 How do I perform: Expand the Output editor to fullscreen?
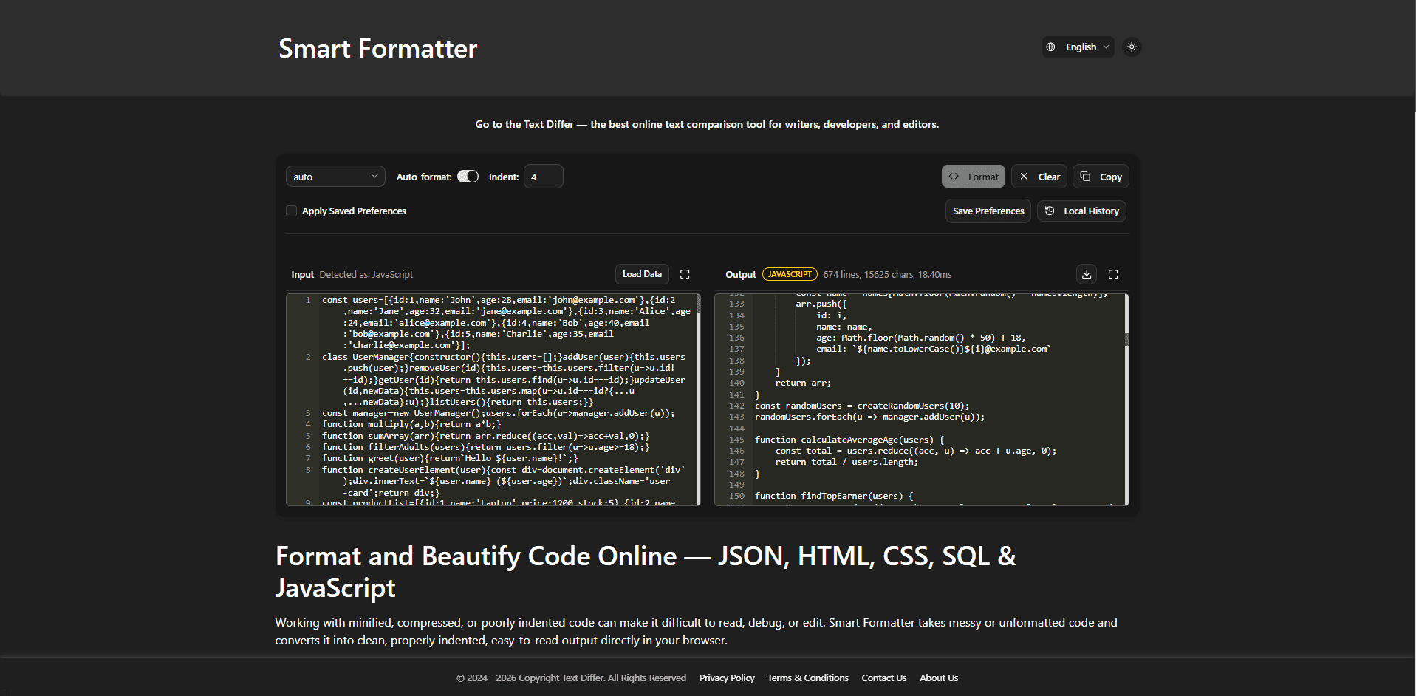click(1113, 274)
